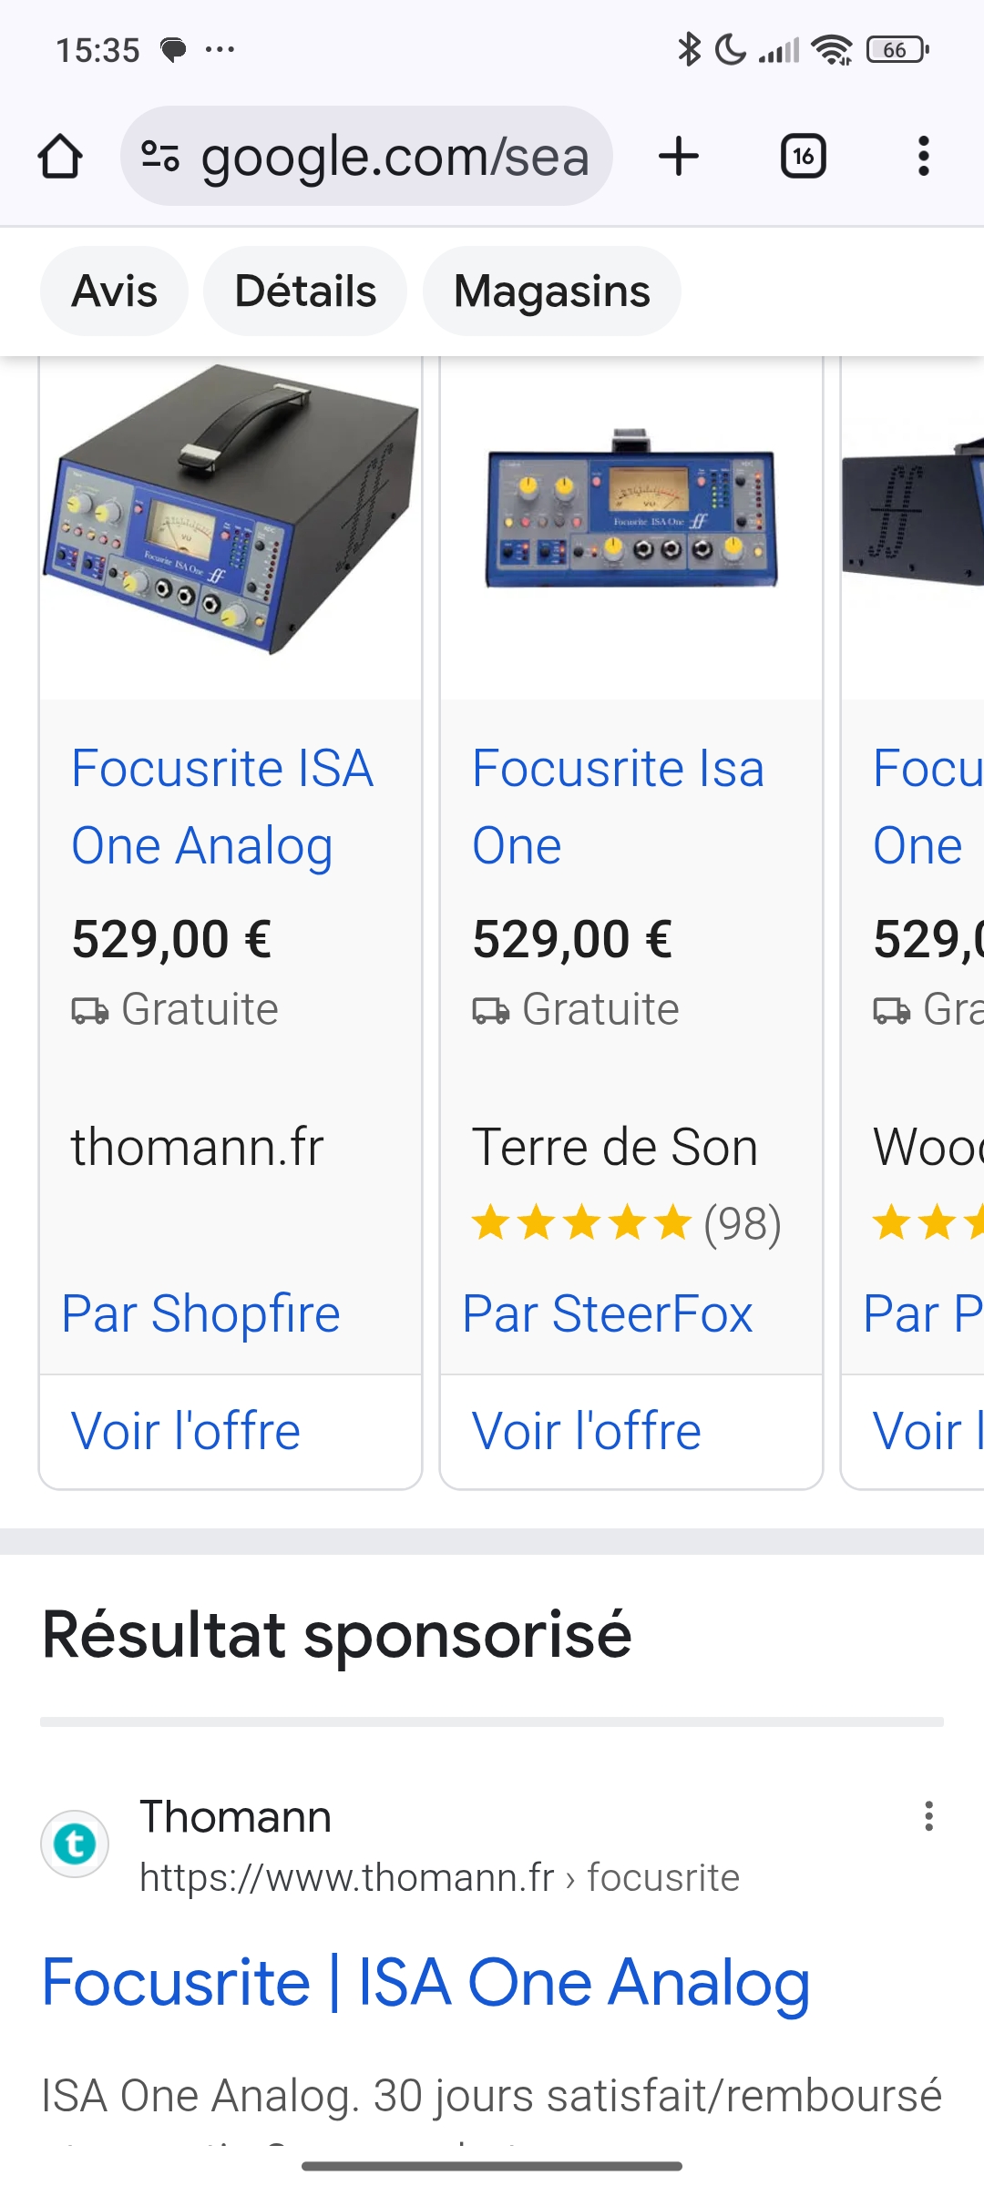Open options for Thomann sponsored result
The width and height of the screenshot is (984, 2186).
[x=928, y=1816]
